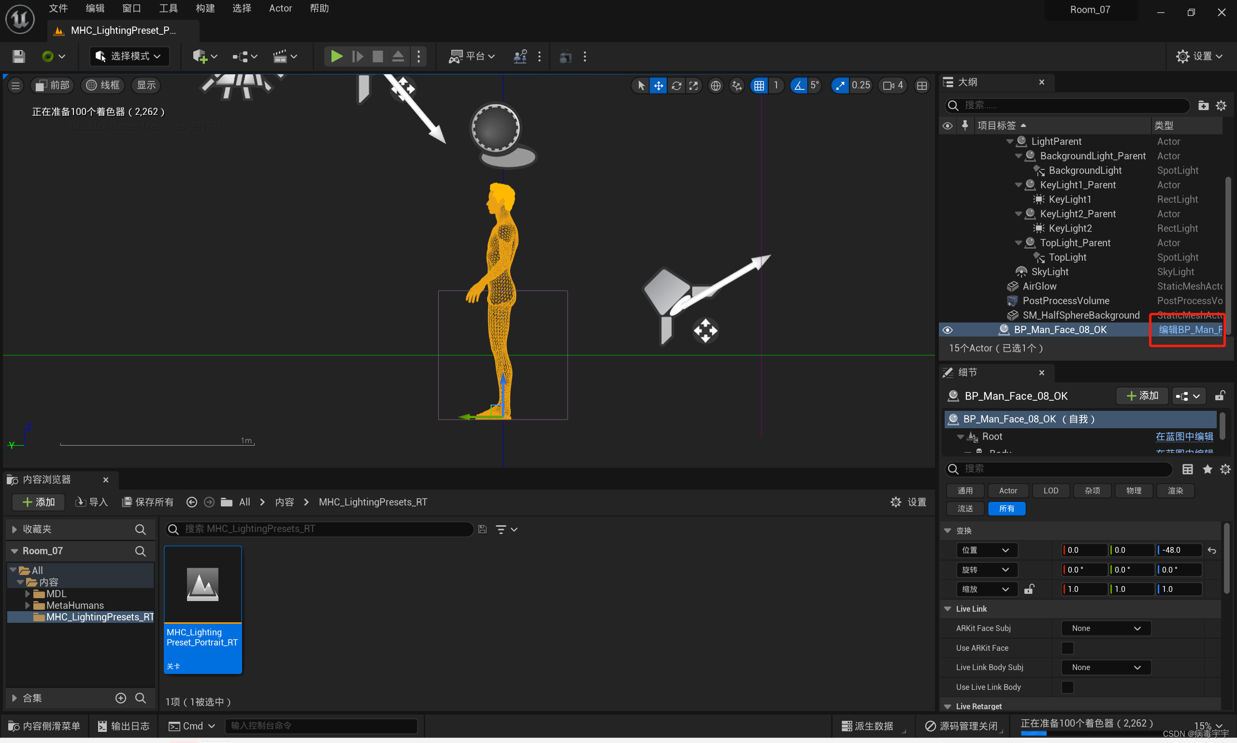The width and height of the screenshot is (1237, 743).
Task: Open the ARKit Face Subj dropdown
Action: (x=1105, y=628)
